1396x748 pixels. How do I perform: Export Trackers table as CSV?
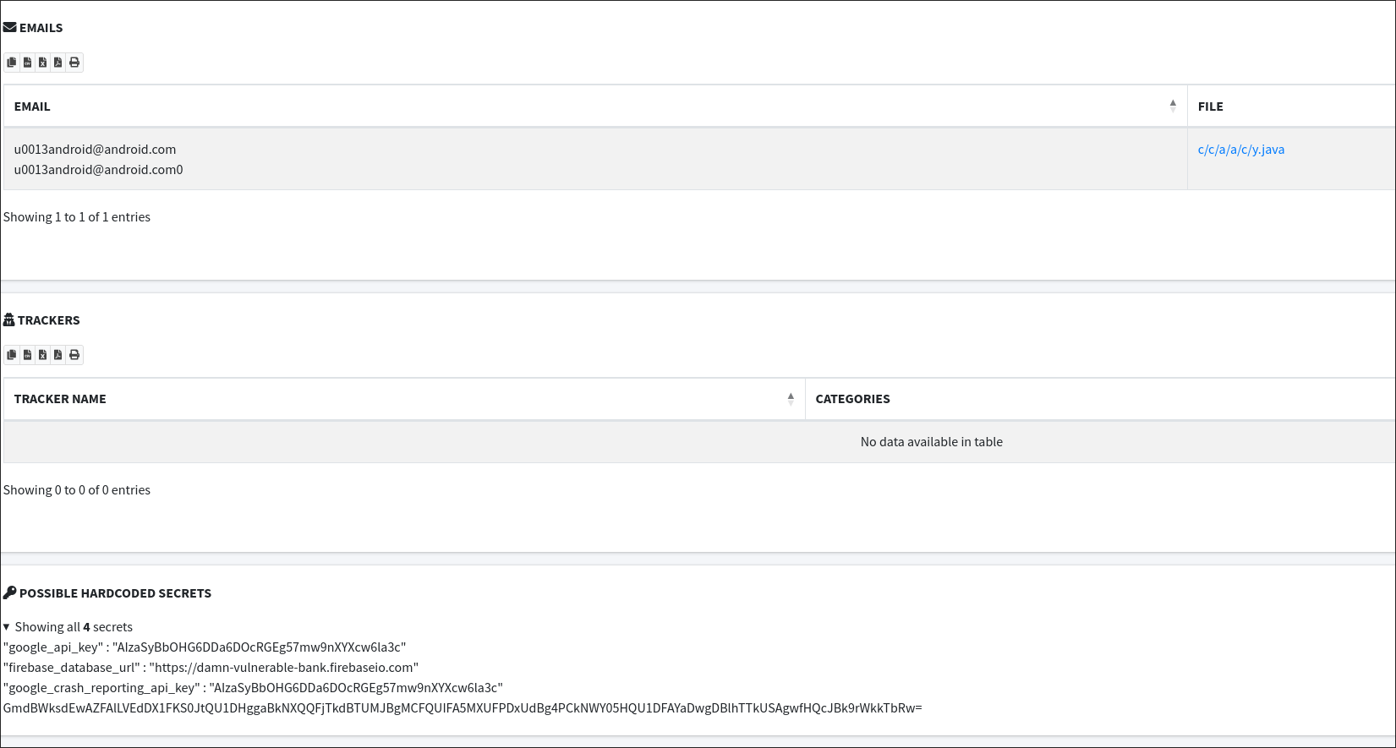click(27, 355)
